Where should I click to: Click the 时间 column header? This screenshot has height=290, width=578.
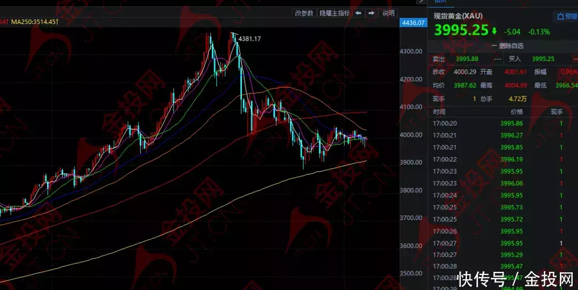coord(439,112)
